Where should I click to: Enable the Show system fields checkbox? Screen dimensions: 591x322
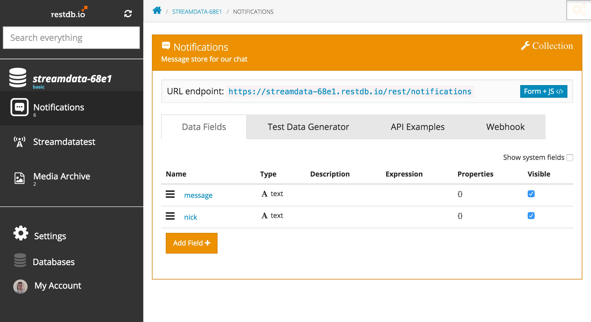click(x=569, y=158)
